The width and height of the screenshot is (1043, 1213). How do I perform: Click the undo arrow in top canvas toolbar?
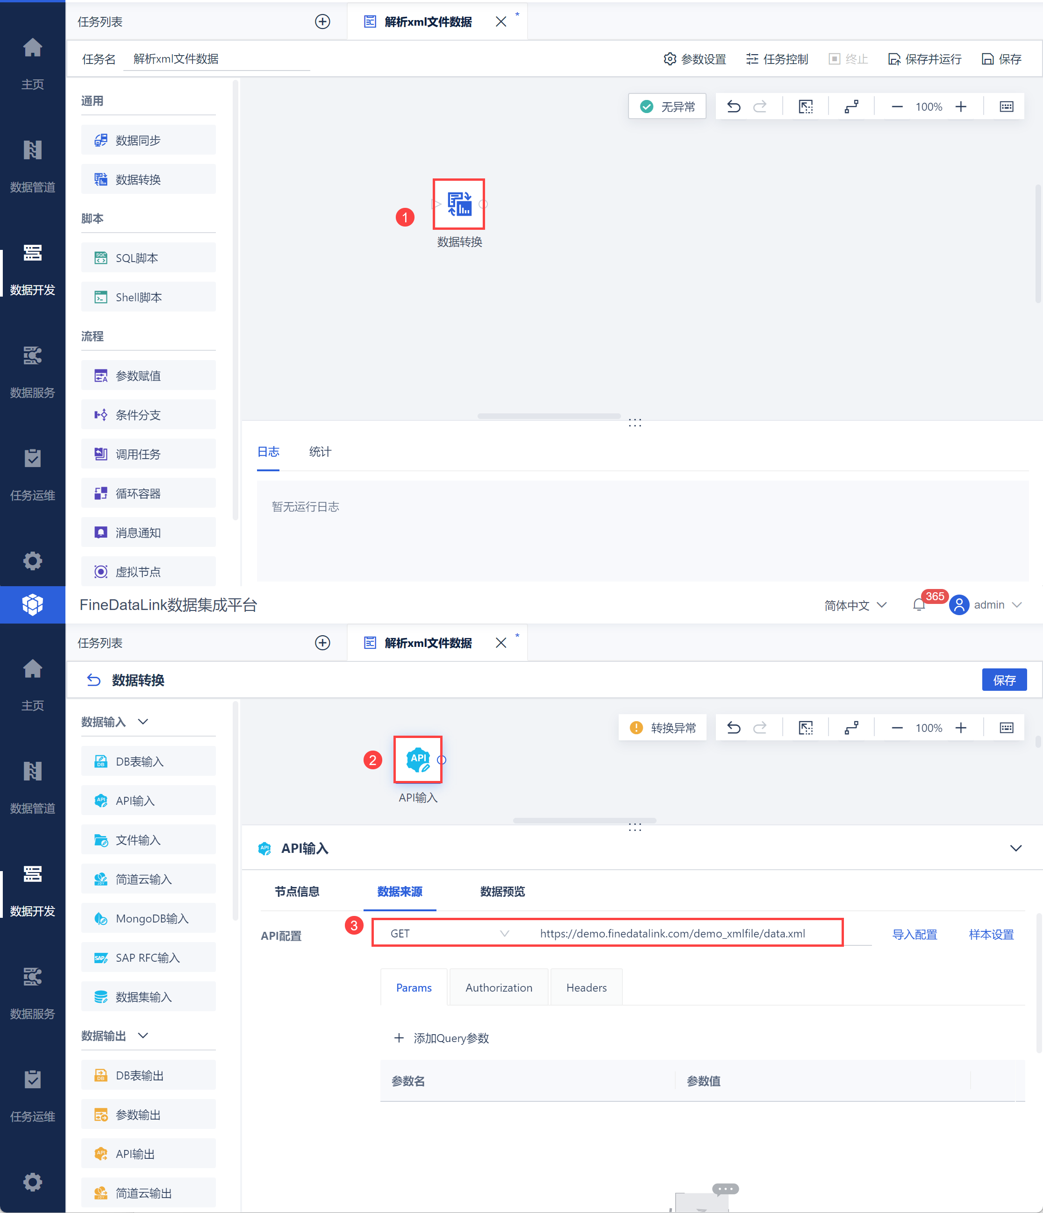click(733, 106)
